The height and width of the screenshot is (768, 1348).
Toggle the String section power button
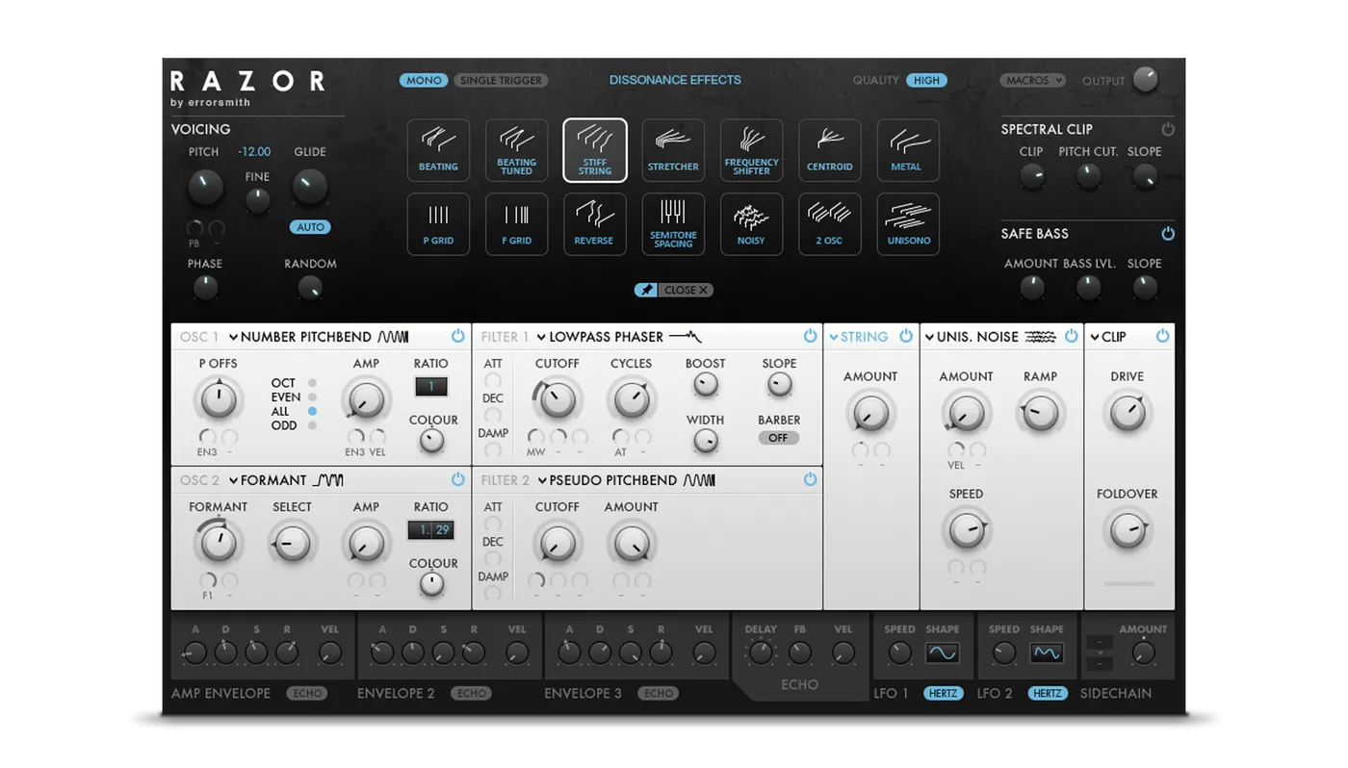906,336
